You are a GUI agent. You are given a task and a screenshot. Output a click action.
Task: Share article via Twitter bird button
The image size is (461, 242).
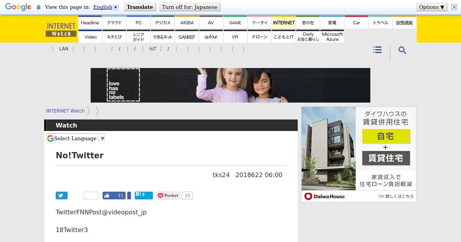61,196
